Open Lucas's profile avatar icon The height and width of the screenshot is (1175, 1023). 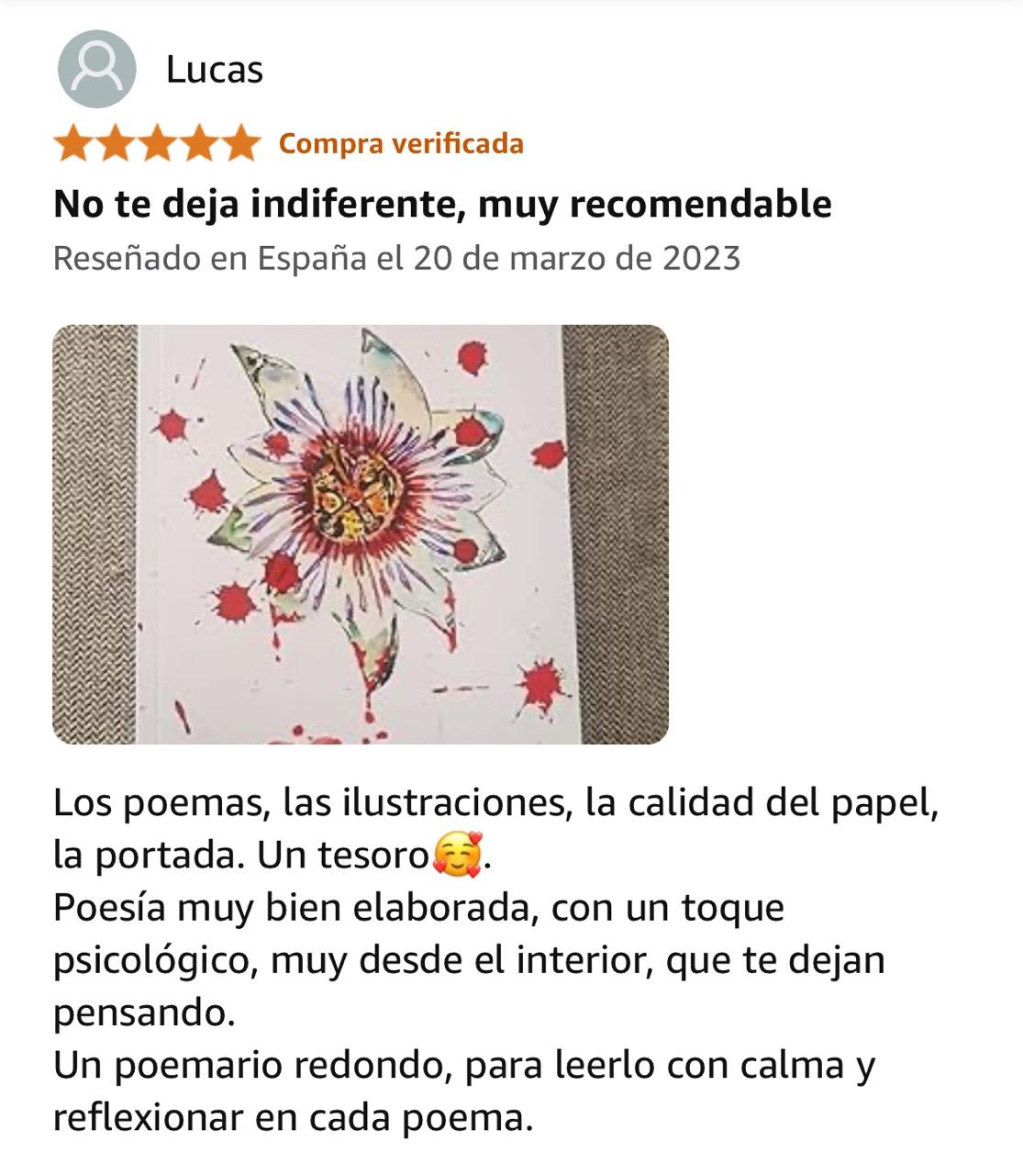[x=97, y=69]
